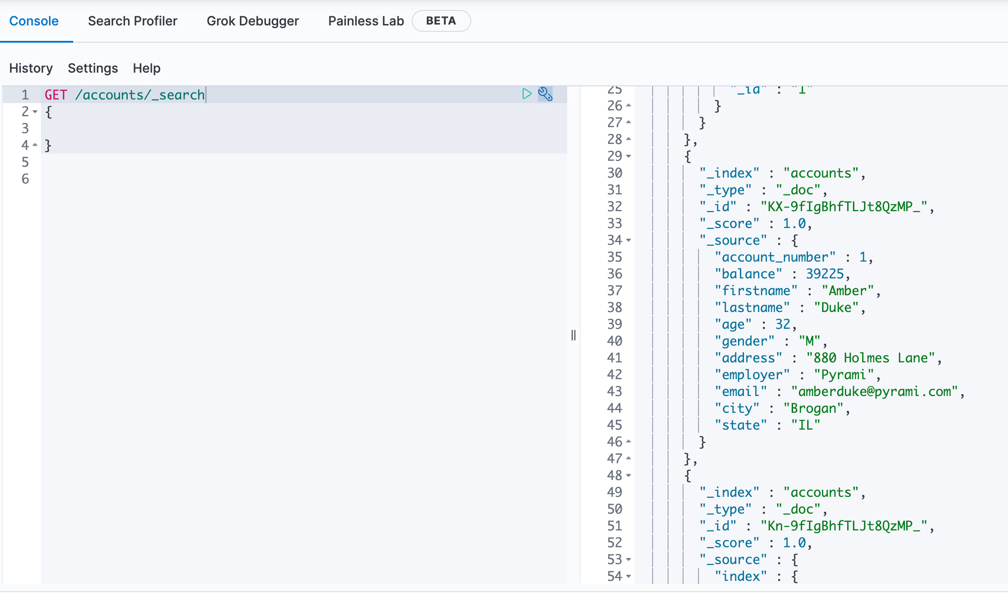Screen dimensions: 1008x594
Task: Collapse the output block at line 48
Action: (x=629, y=475)
